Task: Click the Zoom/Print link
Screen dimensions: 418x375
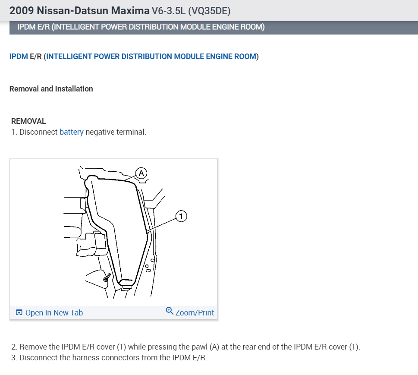Action: click(195, 312)
